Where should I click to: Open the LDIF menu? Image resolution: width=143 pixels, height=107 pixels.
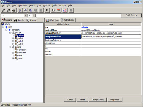(x=39, y=6)
